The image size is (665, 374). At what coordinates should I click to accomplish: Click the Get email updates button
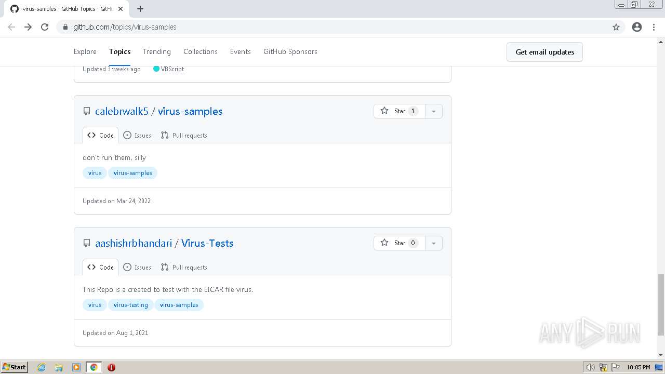pyautogui.click(x=544, y=52)
